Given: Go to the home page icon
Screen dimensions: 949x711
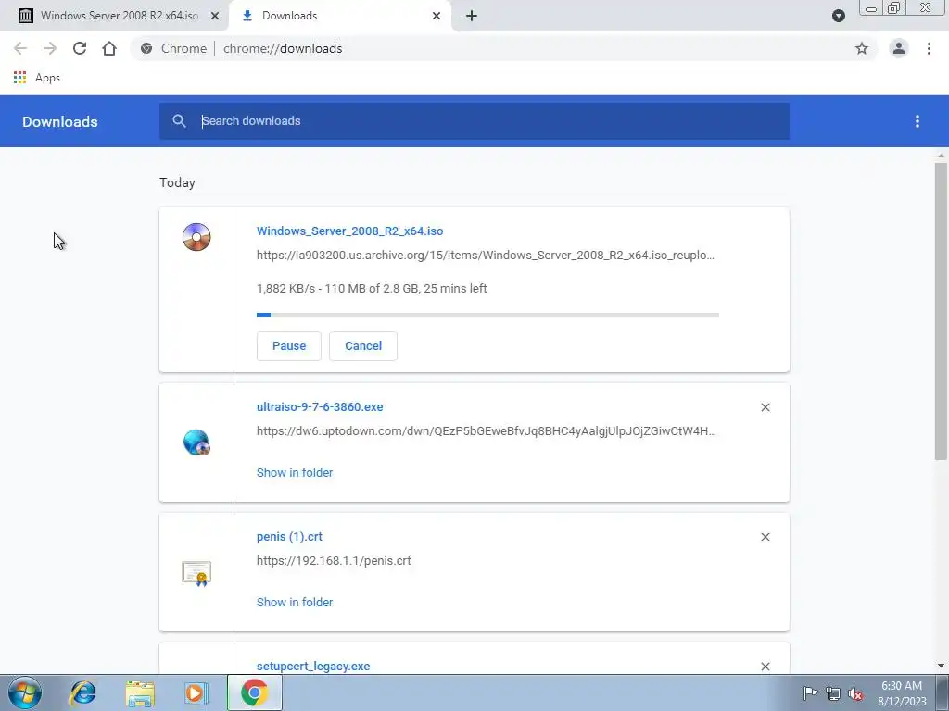Looking at the screenshot, I should (109, 48).
